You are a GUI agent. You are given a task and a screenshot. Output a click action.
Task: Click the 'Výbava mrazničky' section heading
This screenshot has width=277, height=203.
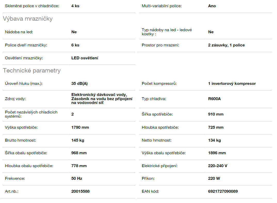click(x=28, y=19)
